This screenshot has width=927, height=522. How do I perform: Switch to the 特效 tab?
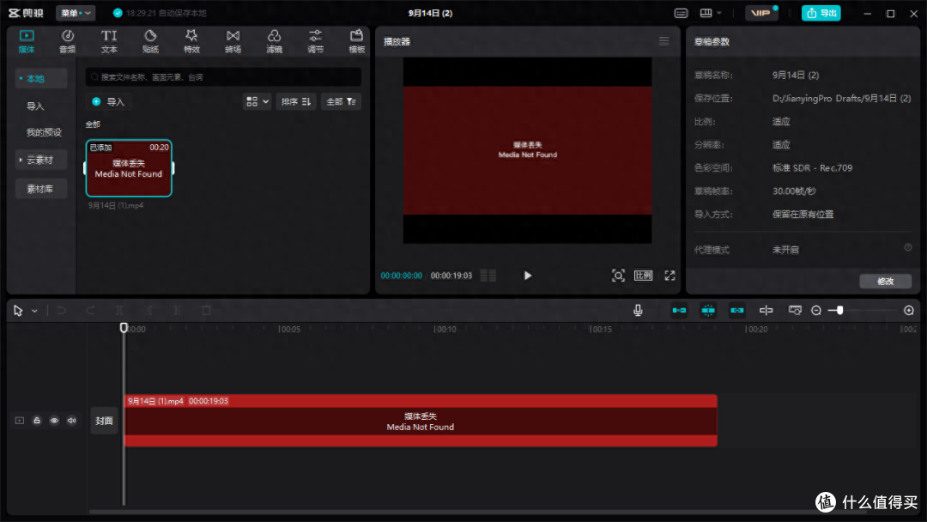[x=191, y=41]
